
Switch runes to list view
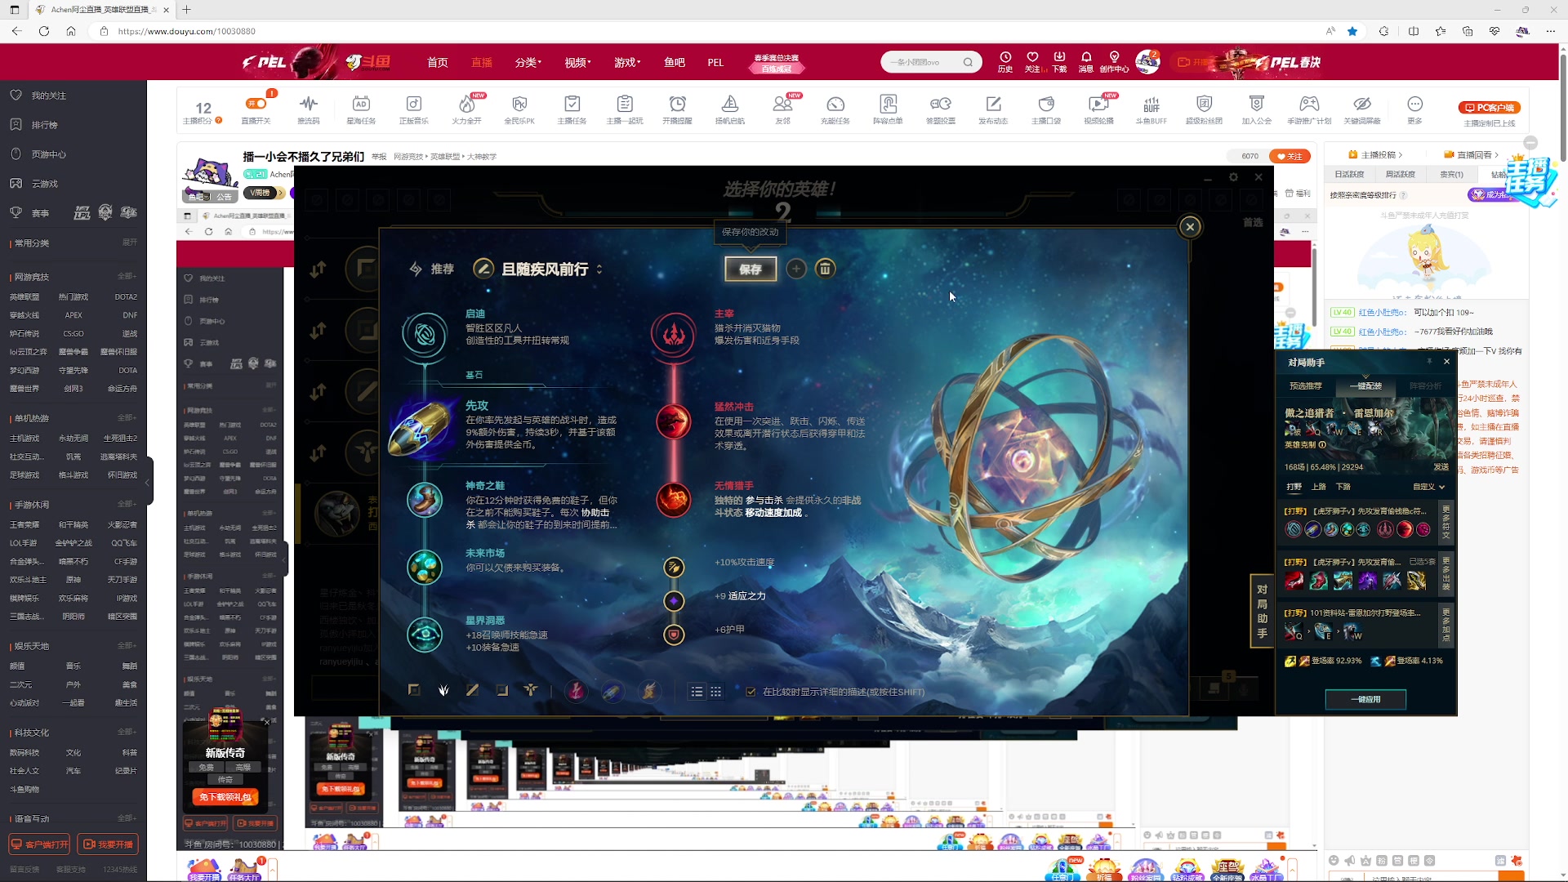point(697,692)
